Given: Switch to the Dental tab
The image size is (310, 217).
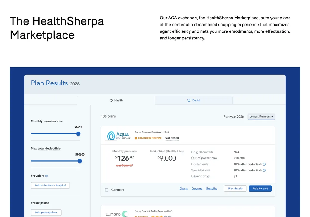Looking at the screenshot, I should coord(194,100).
